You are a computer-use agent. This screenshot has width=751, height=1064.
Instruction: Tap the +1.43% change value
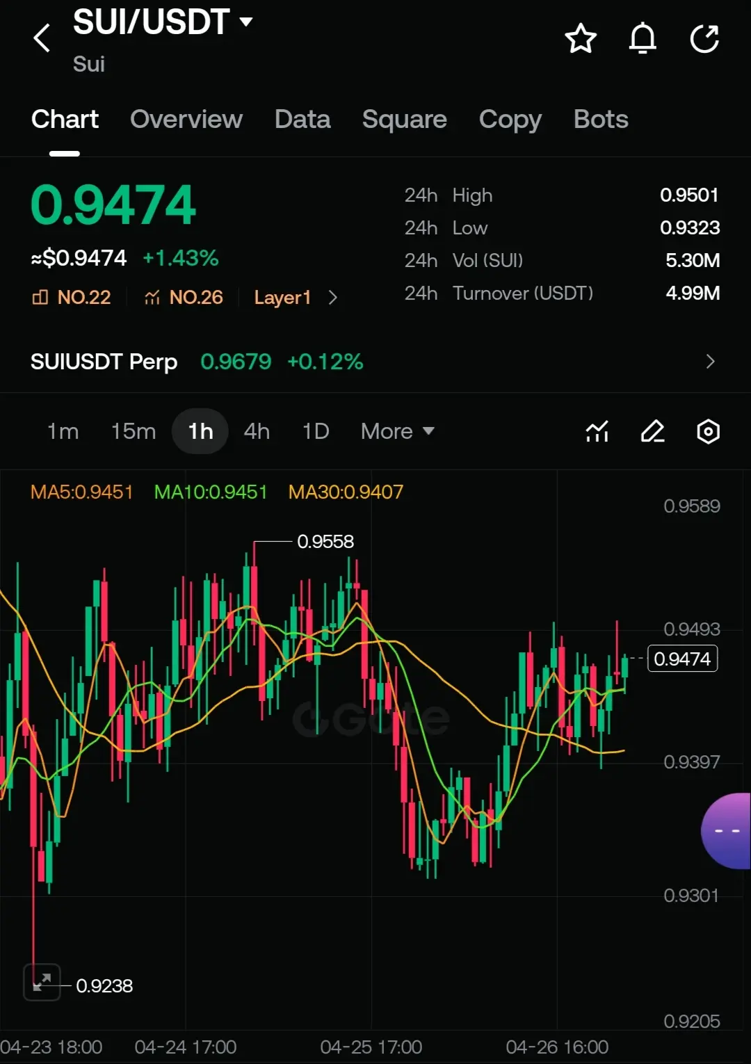(181, 259)
